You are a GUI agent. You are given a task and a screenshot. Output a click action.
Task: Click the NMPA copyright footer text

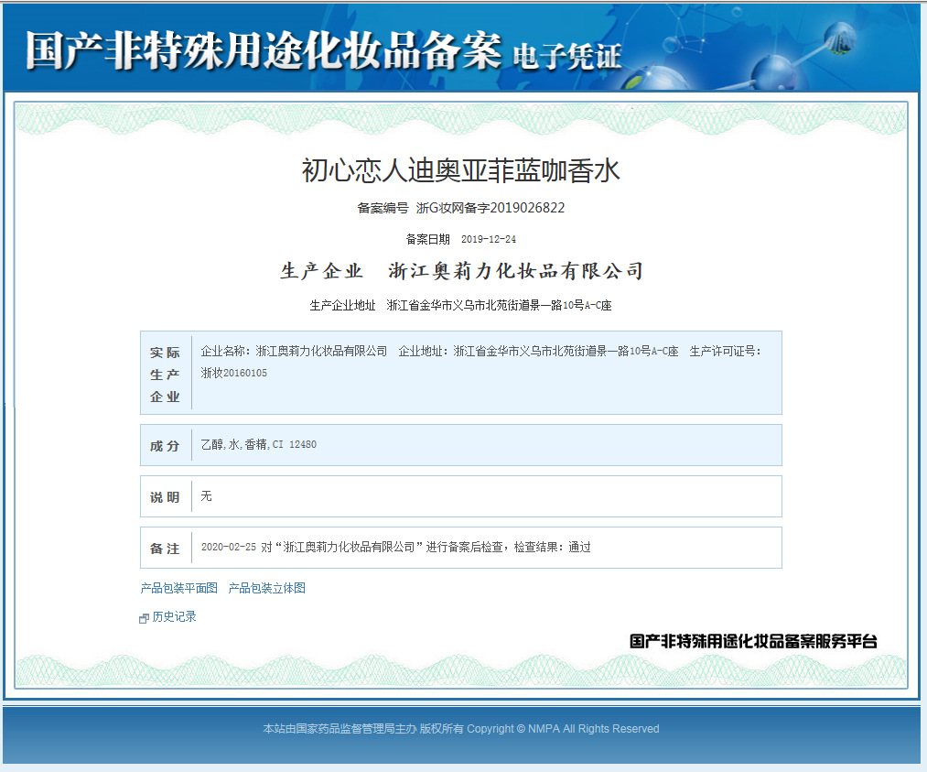461,729
